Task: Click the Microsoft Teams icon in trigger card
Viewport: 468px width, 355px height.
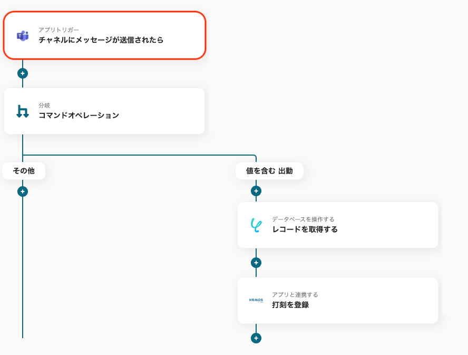Action: click(x=22, y=36)
